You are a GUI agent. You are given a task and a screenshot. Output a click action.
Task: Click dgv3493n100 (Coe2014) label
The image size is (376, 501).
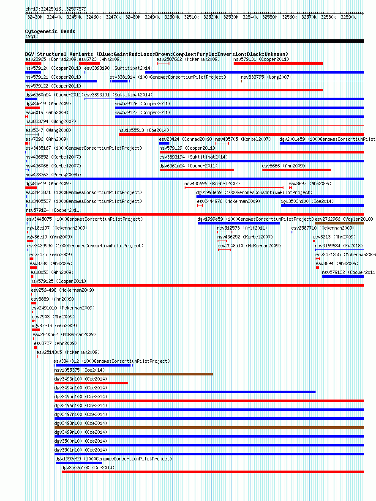[x=81, y=379]
